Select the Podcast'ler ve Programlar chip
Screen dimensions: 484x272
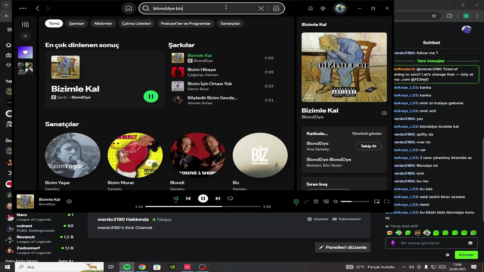click(186, 23)
